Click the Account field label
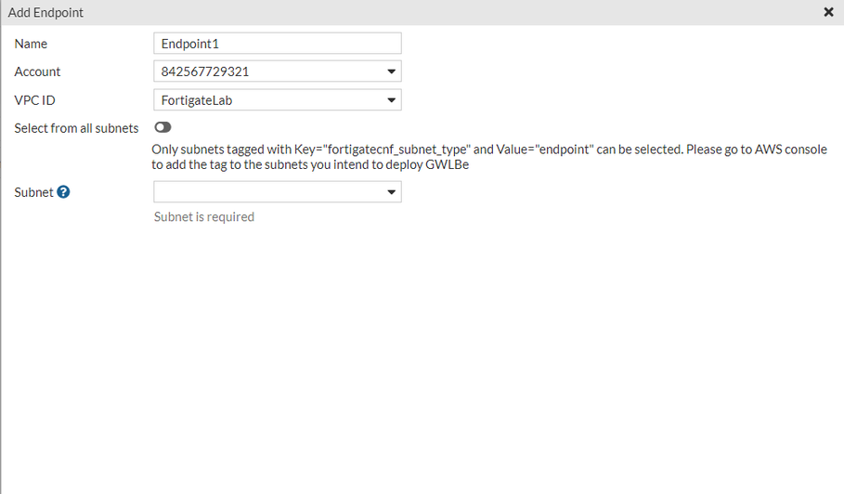Image resolution: width=844 pixels, height=494 pixels. pyautogui.click(x=37, y=71)
